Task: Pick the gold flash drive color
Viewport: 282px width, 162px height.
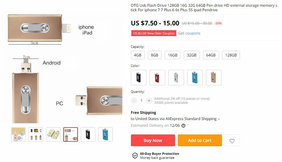Action: 213,78
